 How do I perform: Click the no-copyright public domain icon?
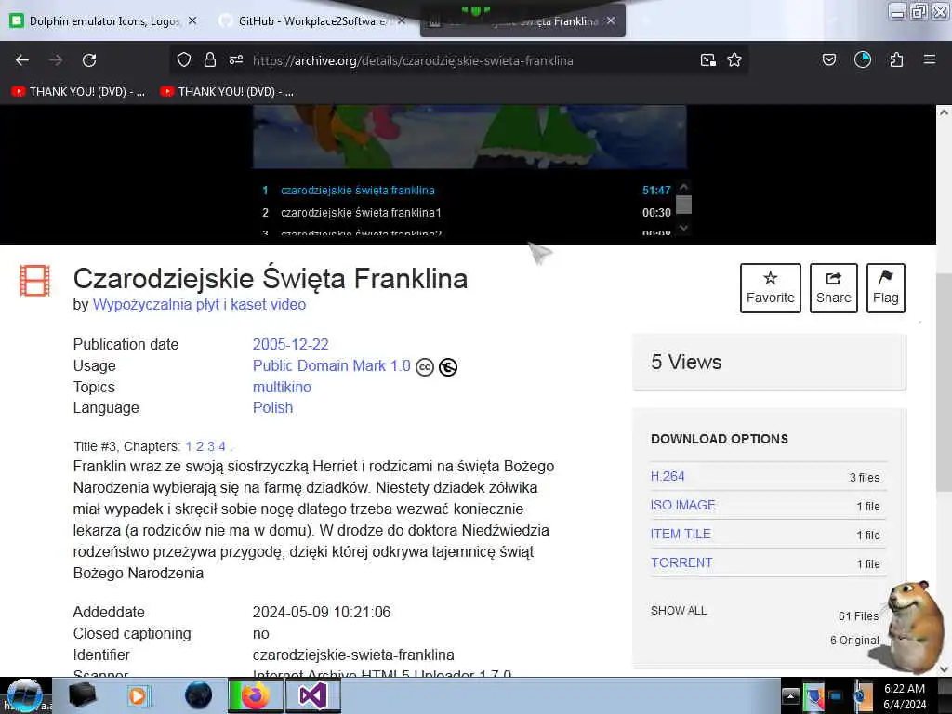point(448,366)
